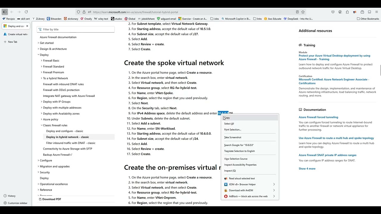Expand the Firewall Basic node
381x214 pixels.
41,61
